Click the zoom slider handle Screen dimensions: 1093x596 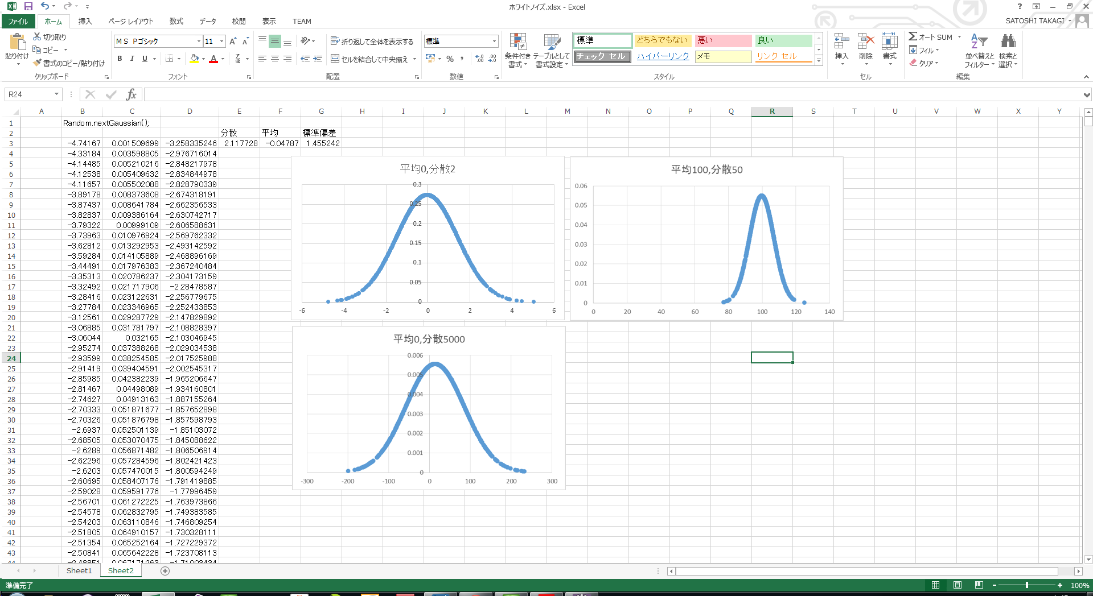click(x=1026, y=585)
